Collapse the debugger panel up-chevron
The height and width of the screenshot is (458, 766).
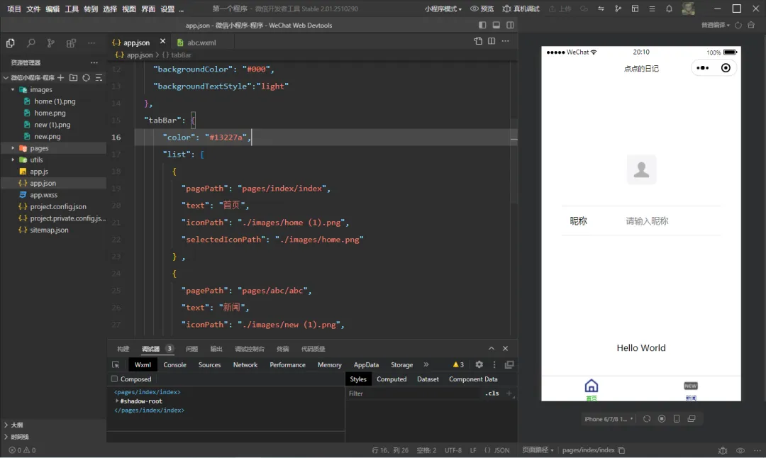[x=492, y=349]
